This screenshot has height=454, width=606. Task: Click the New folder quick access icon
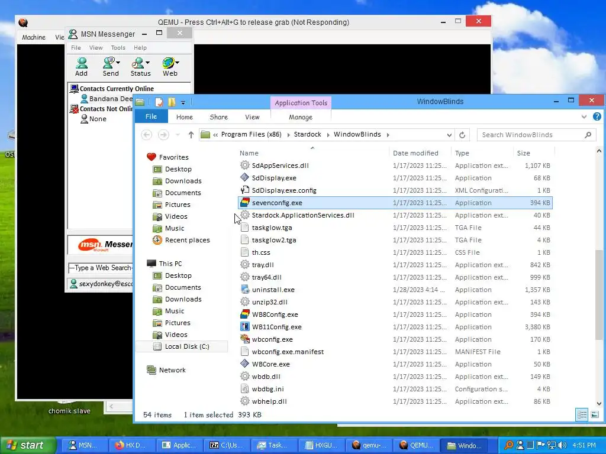172,102
